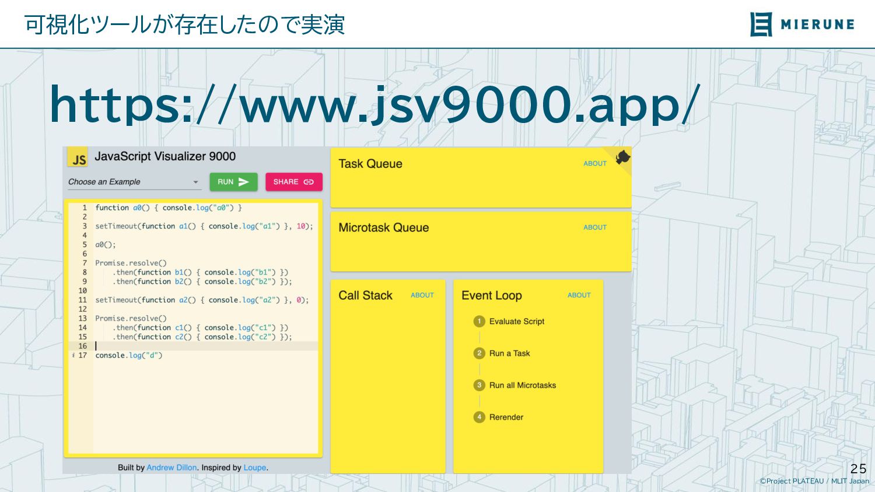Click the JavaScript Visualizer 9000 title
This screenshot has width=875, height=492.
pos(165,156)
